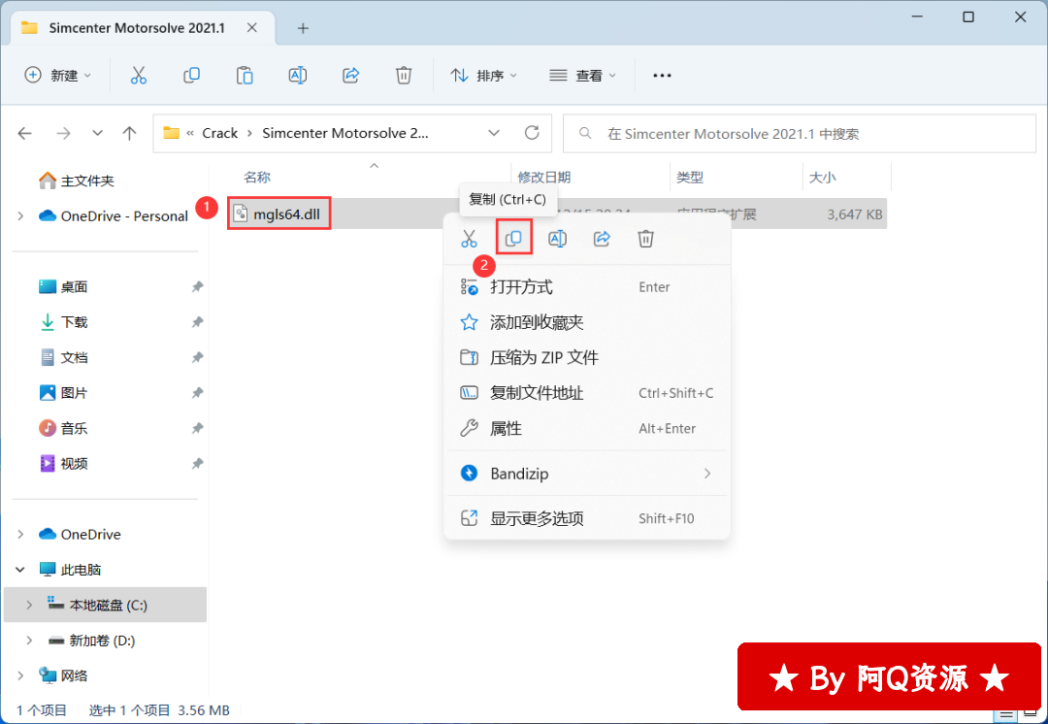Unpin 下载 from quick access

pos(197,322)
